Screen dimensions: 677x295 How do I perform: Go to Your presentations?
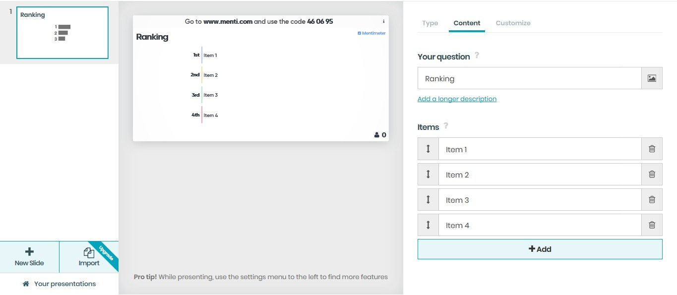tap(60, 284)
